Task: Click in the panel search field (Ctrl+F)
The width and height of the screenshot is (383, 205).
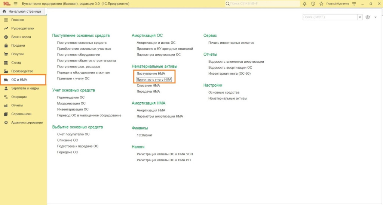Action: [x=330, y=17]
